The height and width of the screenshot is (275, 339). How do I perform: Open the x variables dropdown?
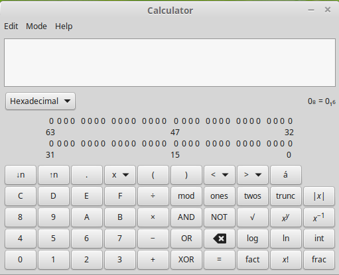coord(120,175)
